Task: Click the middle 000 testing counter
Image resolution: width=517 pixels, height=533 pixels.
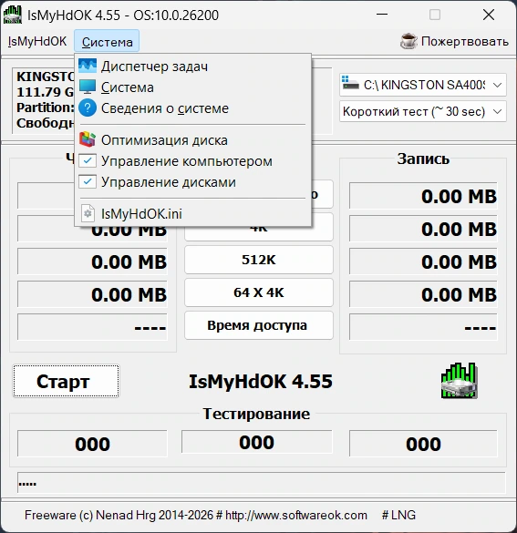Action: point(257,442)
